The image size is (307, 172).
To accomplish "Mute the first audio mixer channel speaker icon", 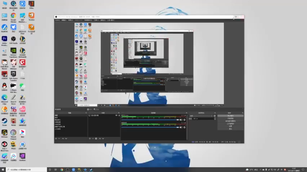I will (x=181, y=120).
